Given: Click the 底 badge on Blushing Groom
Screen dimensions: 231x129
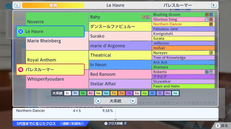Looking at the screenshot, I should tap(207, 15).
